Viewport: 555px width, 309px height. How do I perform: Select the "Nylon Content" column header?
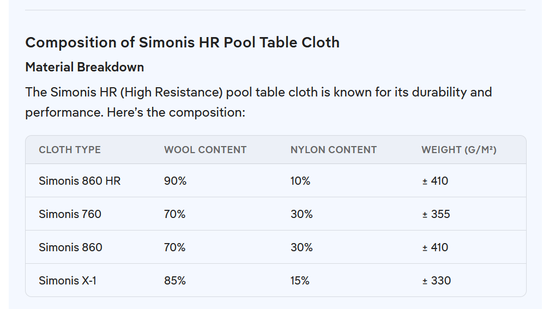point(333,150)
